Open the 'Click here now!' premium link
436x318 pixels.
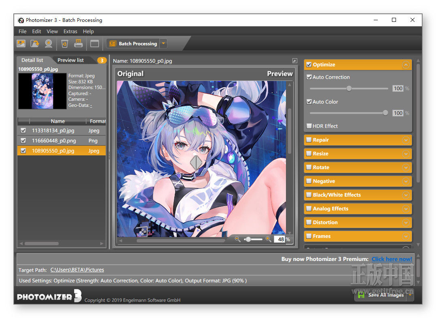392,259
